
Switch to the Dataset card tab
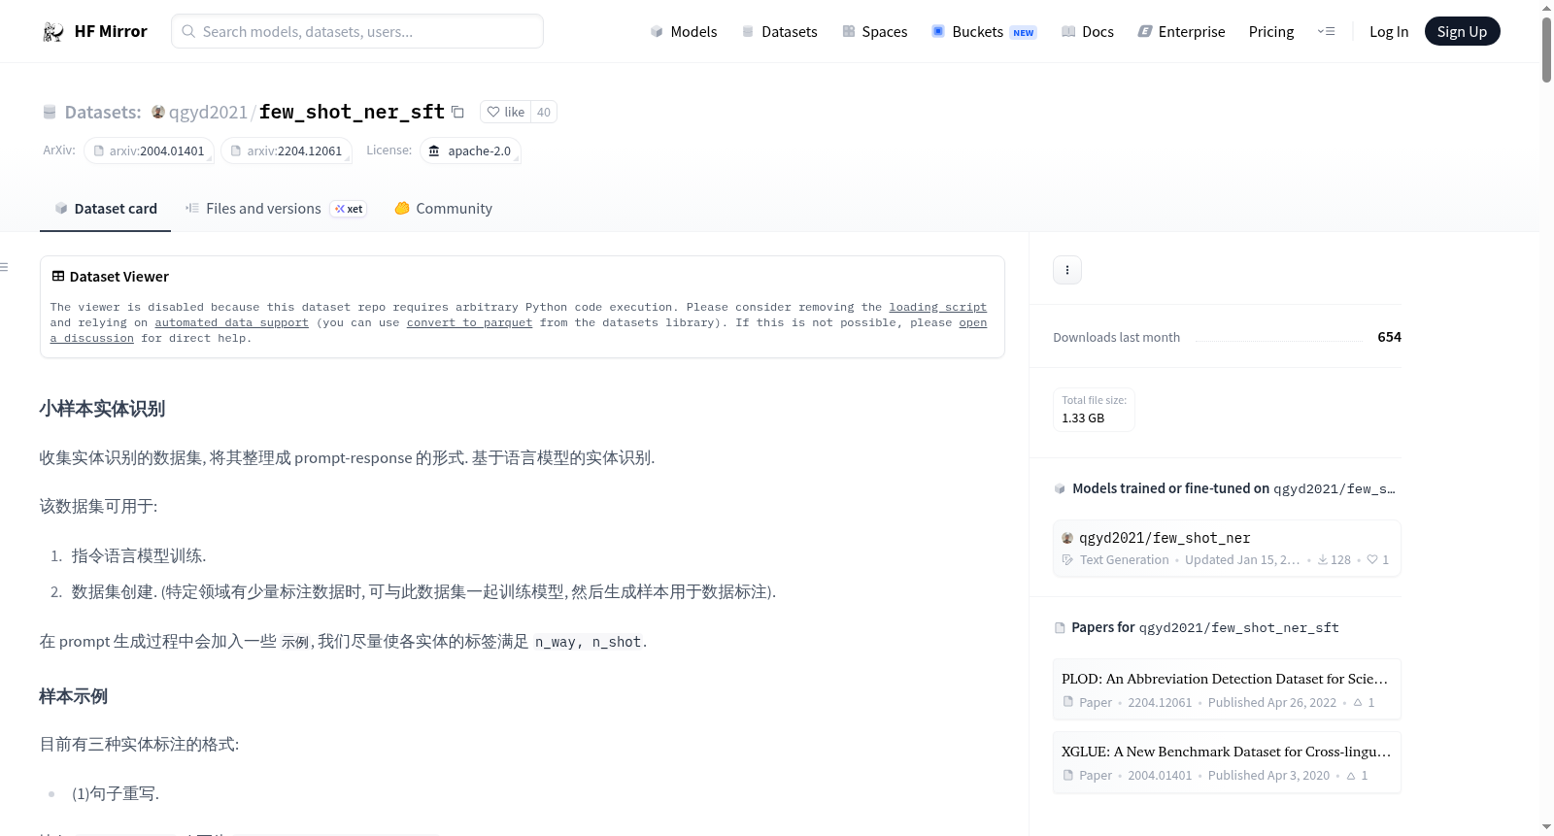tap(106, 209)
